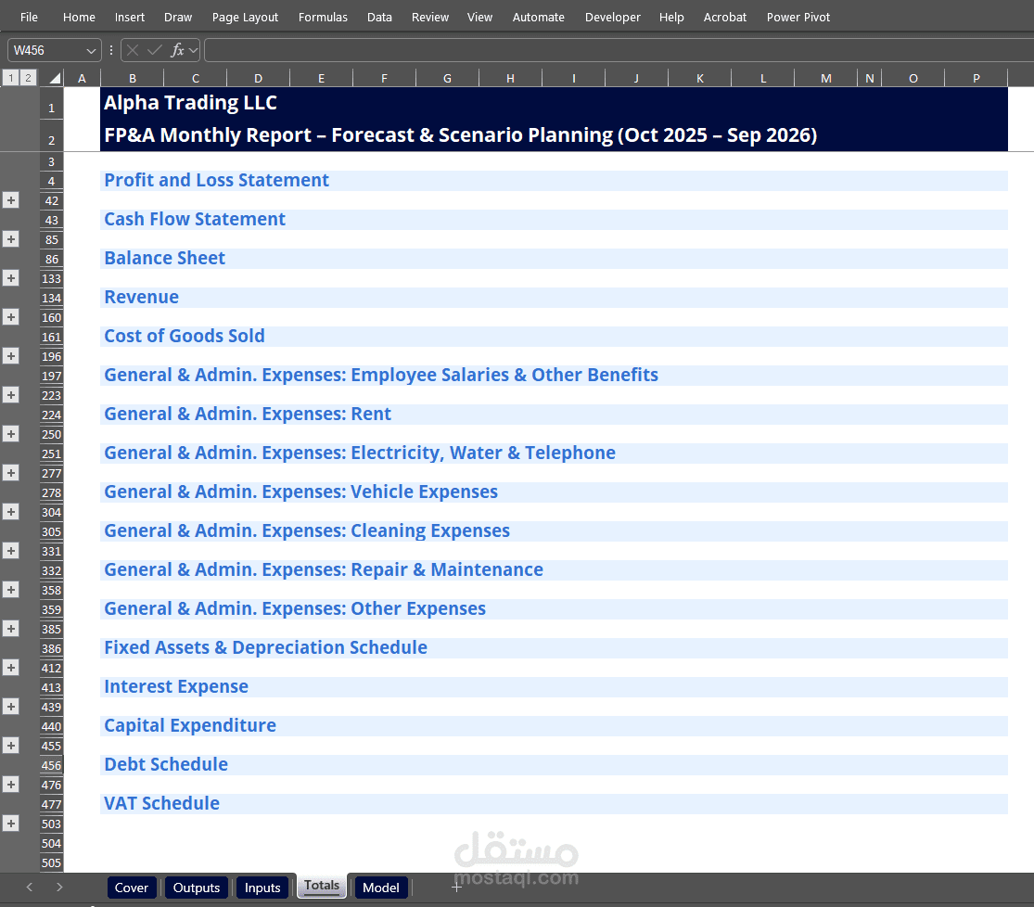The width and height of the screenshot is (1034, 907).
Task: Open the Automate ribbon tab
Action: pos(538,17)
